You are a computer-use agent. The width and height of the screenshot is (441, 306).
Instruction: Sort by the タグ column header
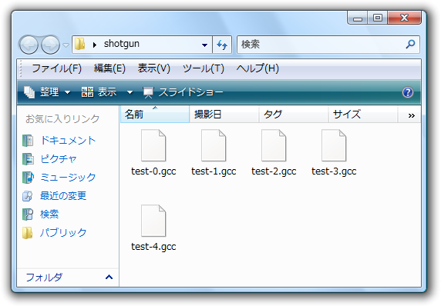coord(293,114)
